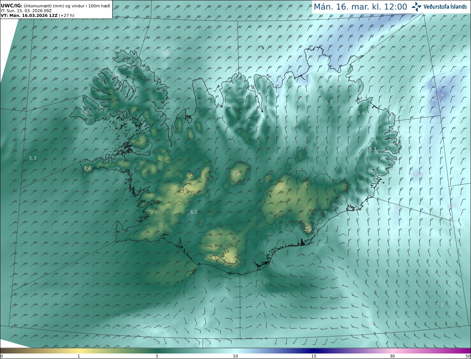
Task: Pick the dark navy segment of the color bar
Action: point(314,351)
